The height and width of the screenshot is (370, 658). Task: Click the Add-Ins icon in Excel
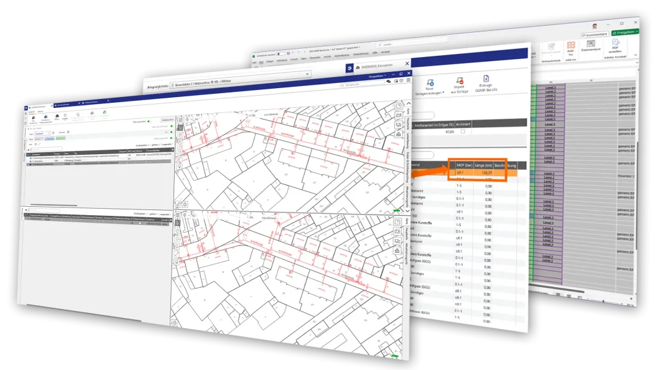570,46
